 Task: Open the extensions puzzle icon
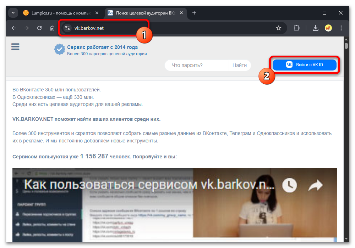[296, 28]
